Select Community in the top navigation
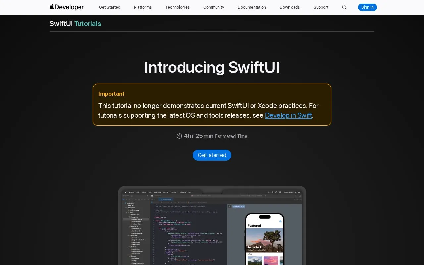Viewport: 424px width, 265px height. 214,7
